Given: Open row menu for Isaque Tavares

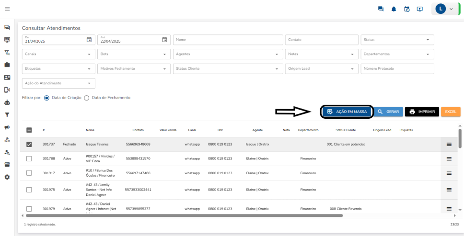Looking at the screenshot, I should point(449,144).
